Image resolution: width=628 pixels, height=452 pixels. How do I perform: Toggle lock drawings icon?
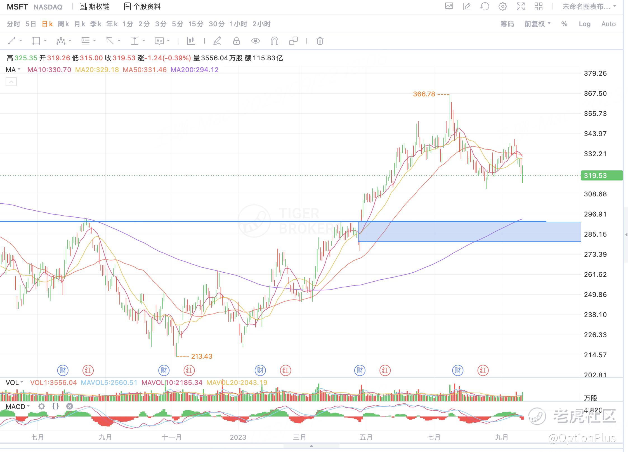tap(237, 41)
